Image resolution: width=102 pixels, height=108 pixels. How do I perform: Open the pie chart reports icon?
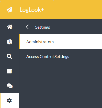coord(9,42)
